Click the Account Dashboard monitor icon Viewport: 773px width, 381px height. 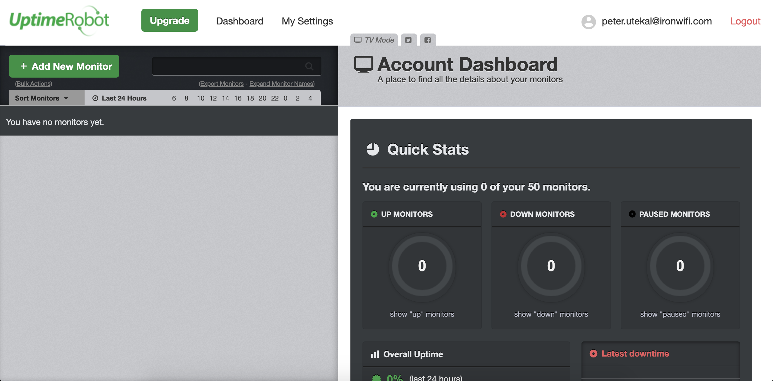(364, 64)
